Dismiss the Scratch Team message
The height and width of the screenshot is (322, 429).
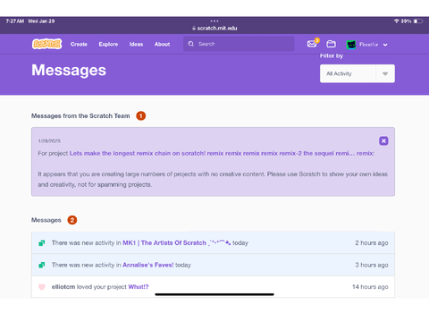point(383,140)
